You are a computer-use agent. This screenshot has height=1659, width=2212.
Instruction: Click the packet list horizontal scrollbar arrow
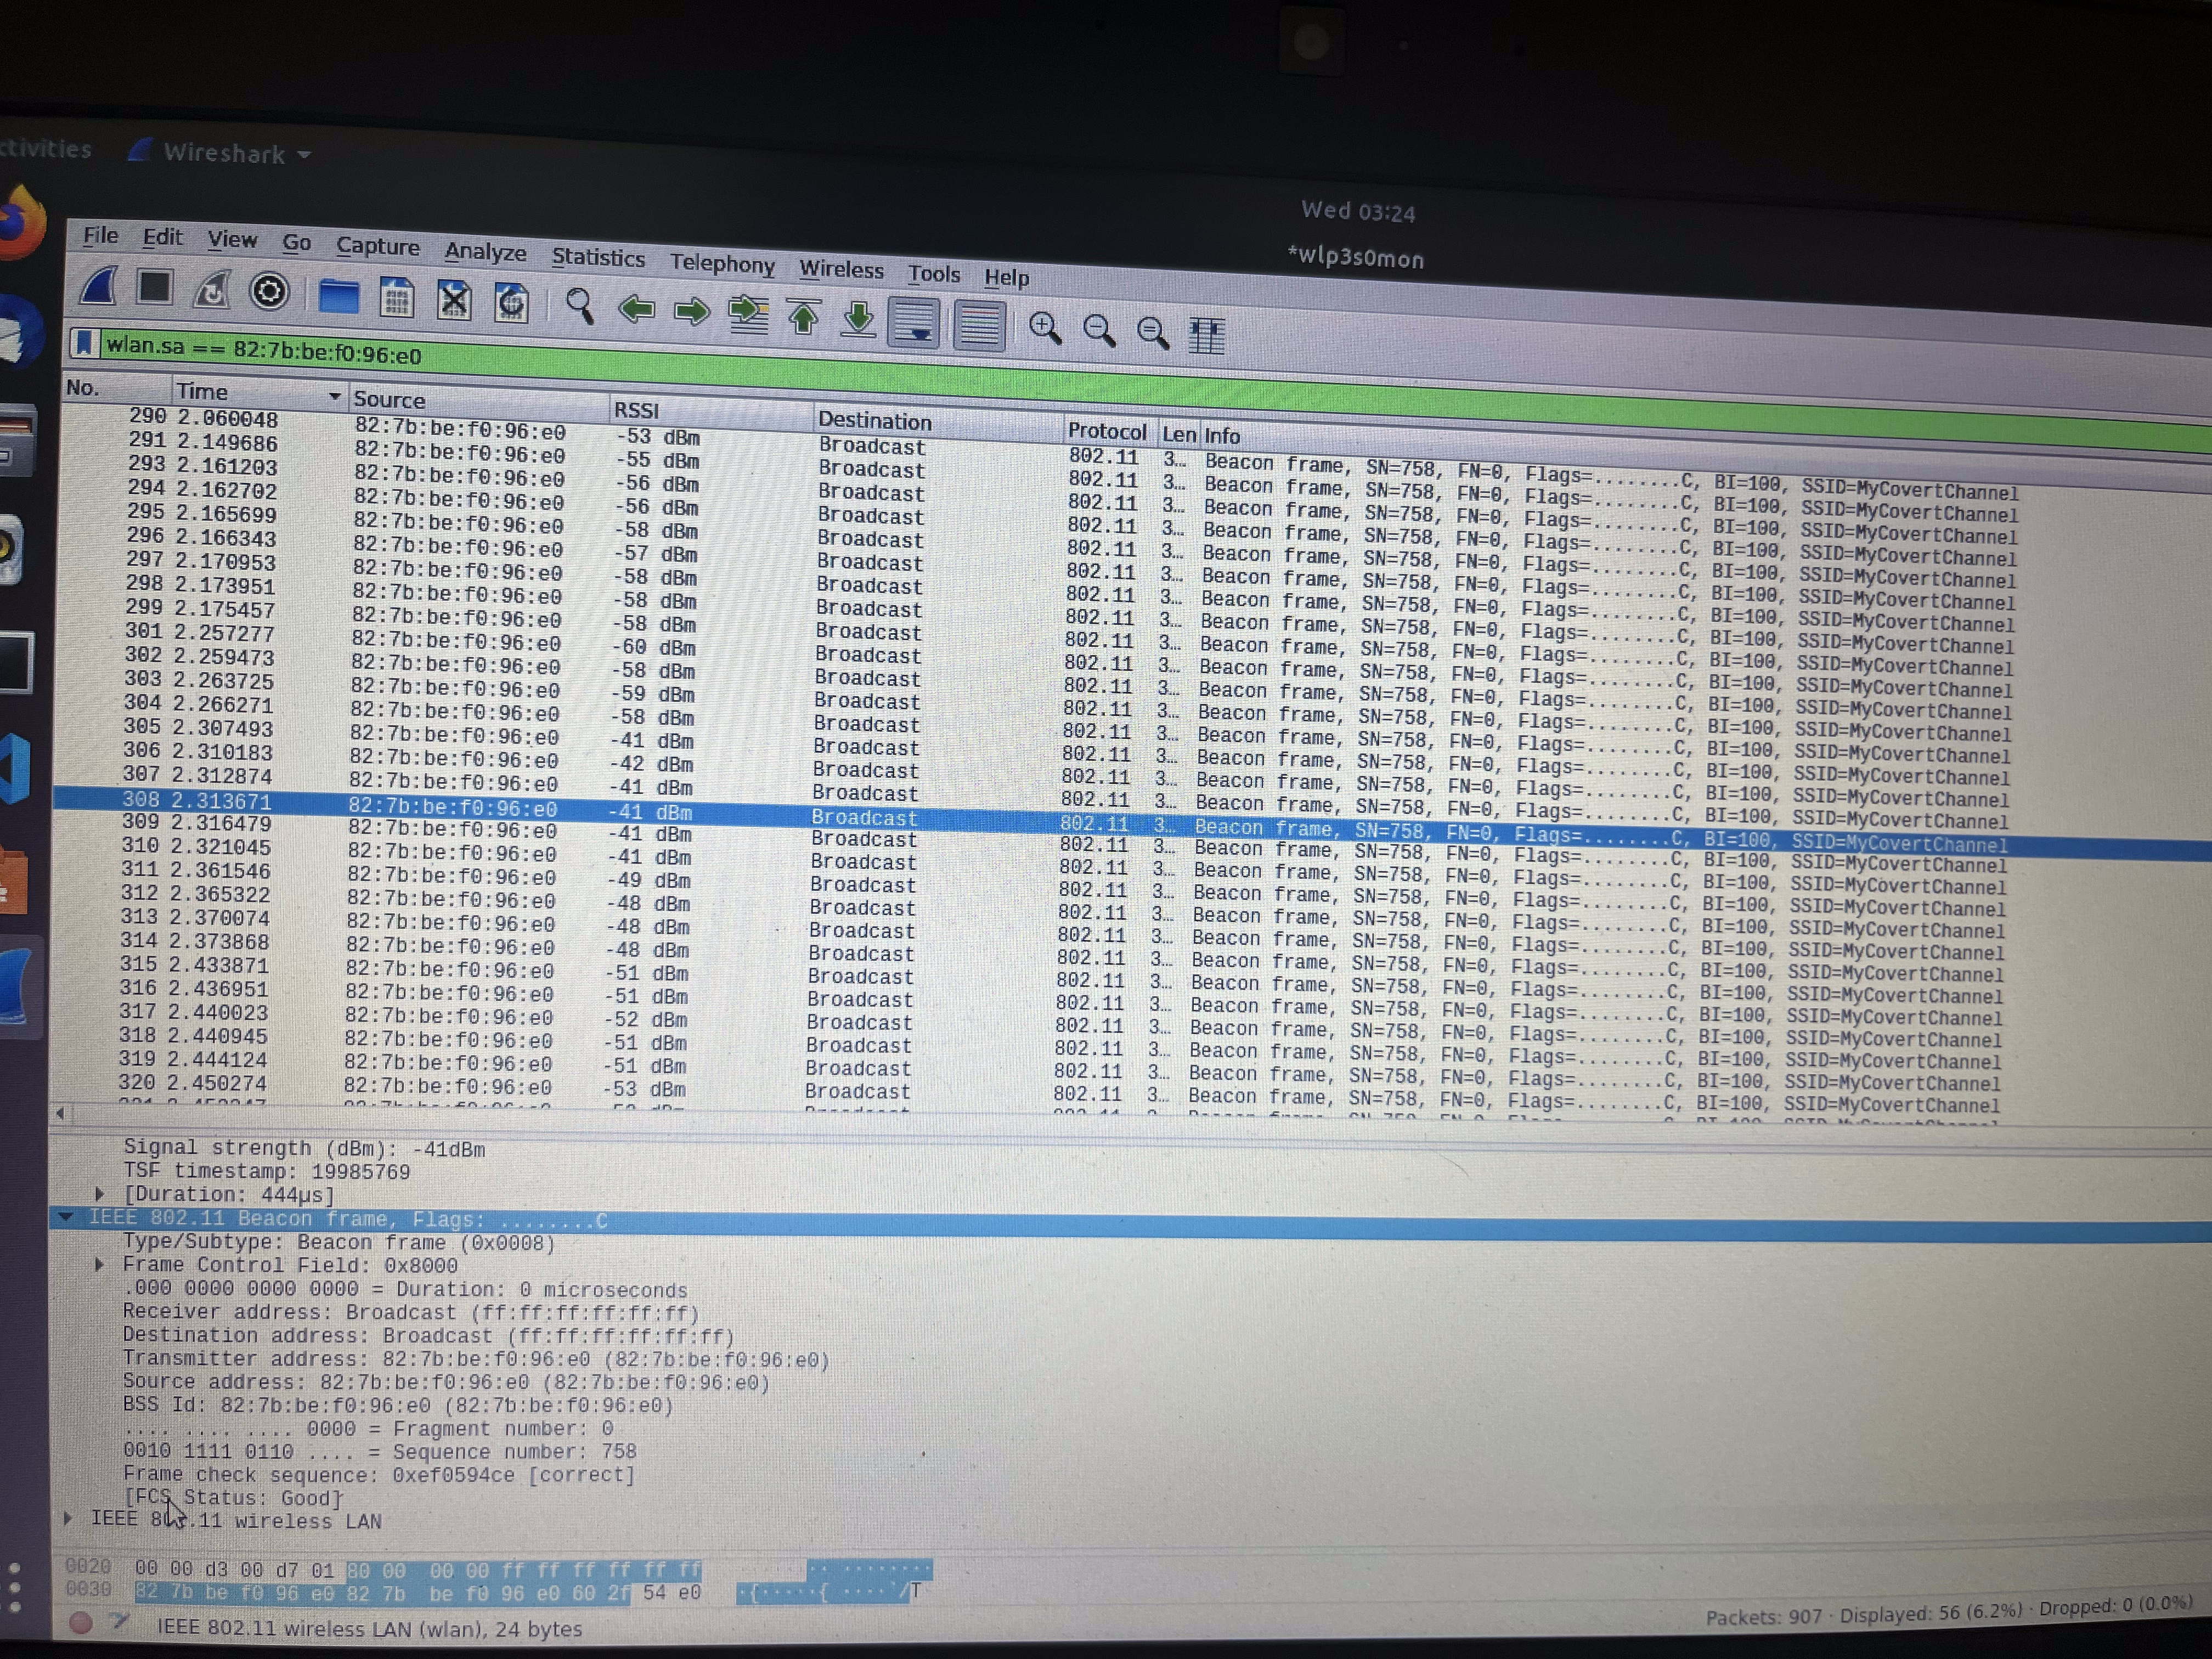tap(61, 1113)
